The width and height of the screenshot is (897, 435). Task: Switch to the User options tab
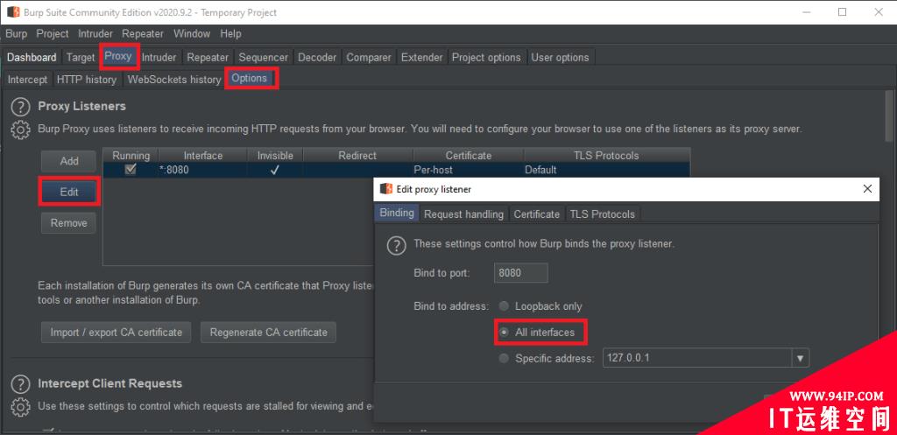560,57
